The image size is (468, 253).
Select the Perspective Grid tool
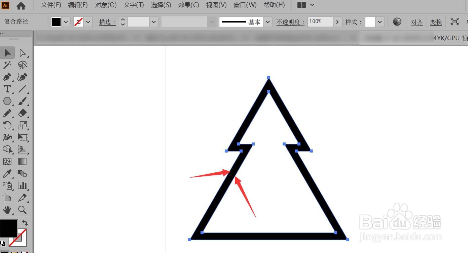click(22, 149)
